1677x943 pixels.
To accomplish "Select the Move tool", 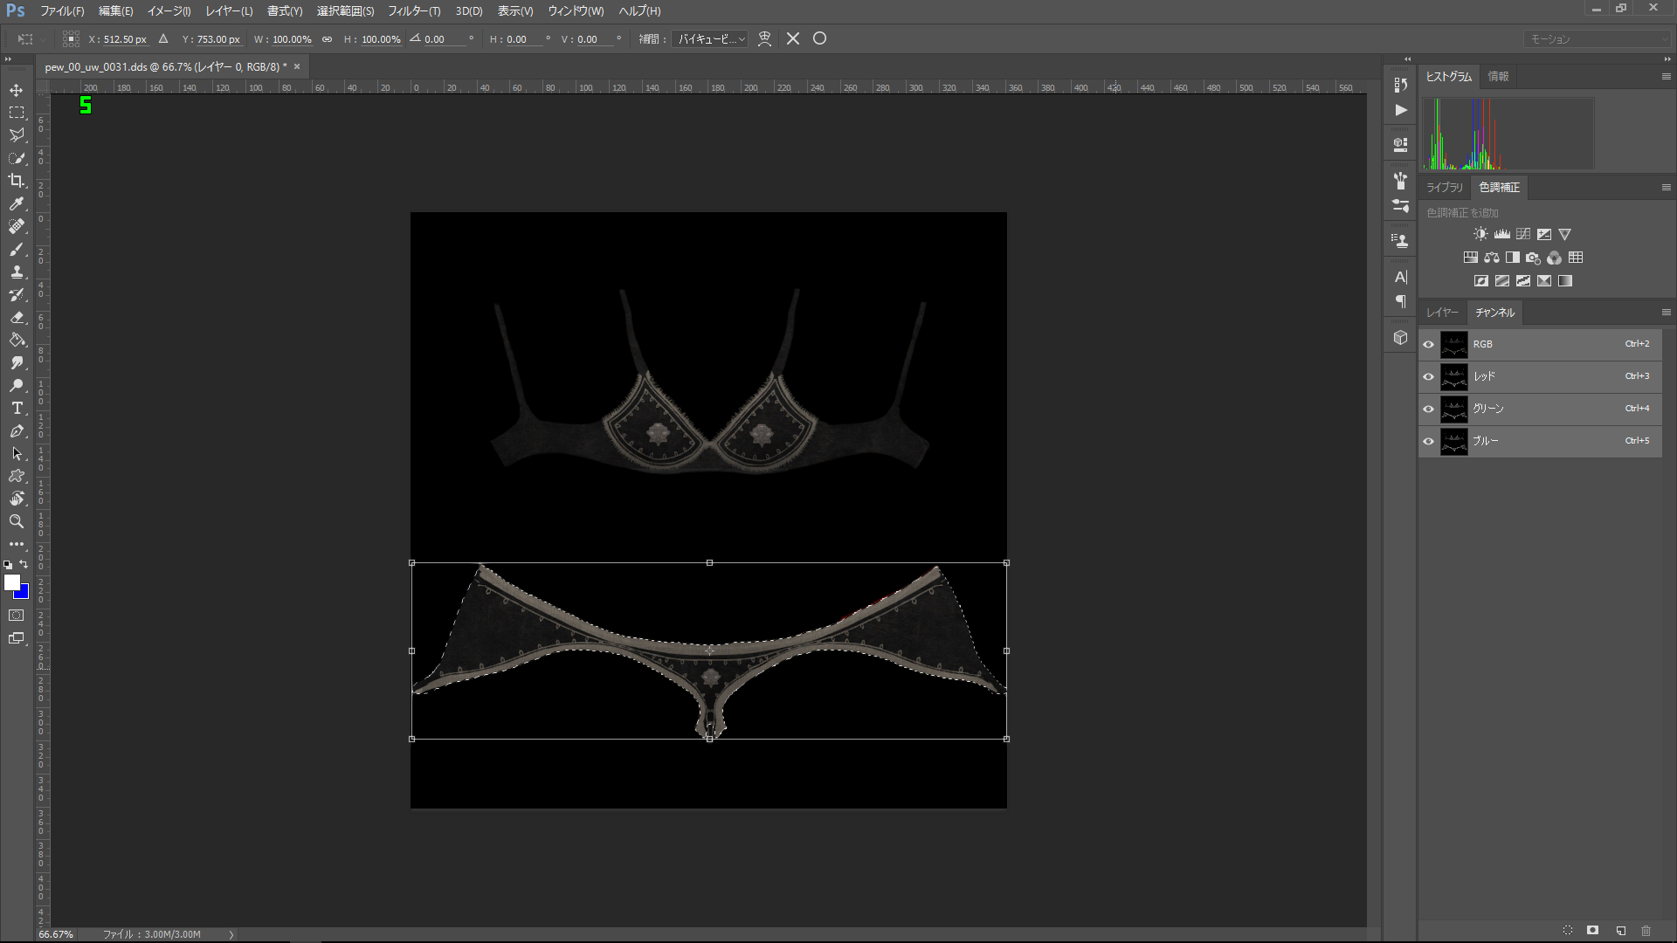I will [17, 90].
